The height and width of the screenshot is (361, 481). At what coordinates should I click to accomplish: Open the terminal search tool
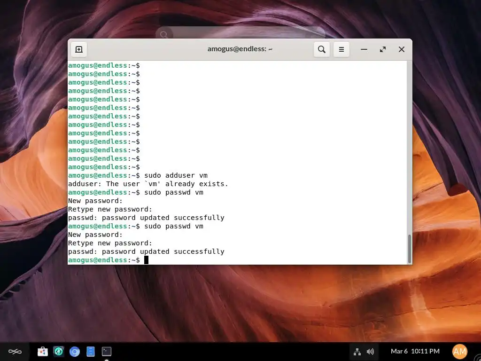[x=321, y=49]
